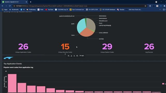Click the 'jayde' pie label
Viewport: 166px width, 93px height.
(73, 24)
